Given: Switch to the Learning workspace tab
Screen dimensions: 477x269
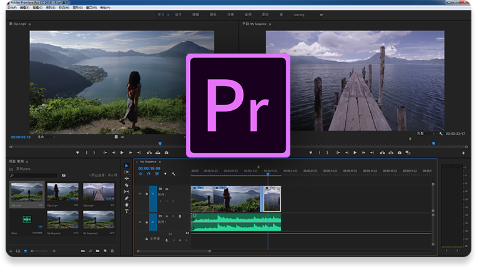Looking at the screenshot, I should [x=298, y=14].
